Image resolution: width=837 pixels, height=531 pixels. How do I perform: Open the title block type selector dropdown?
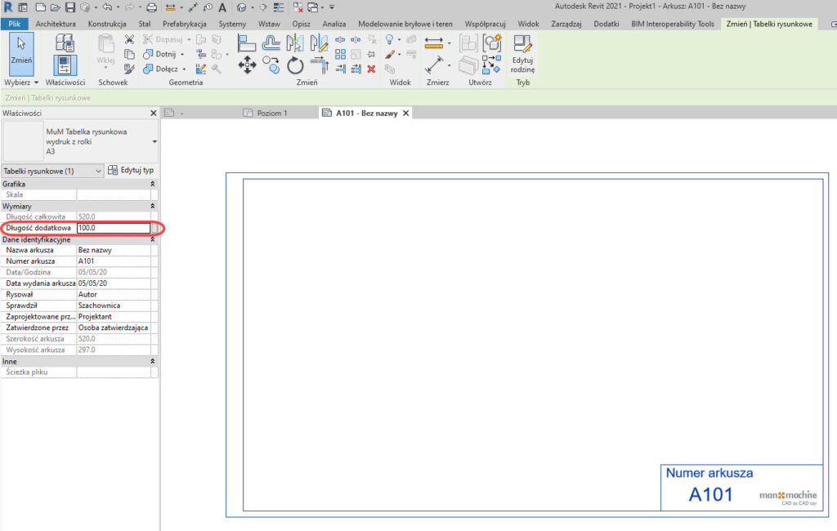[154, 141]
